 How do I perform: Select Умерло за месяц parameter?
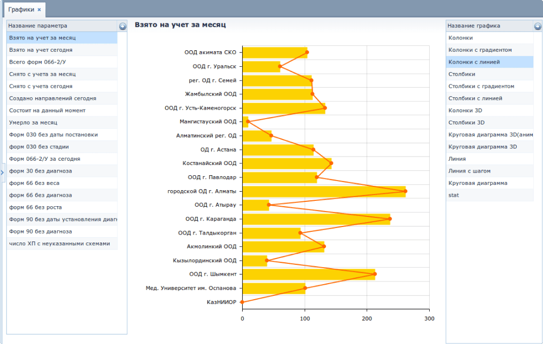(x=62, y=122)
